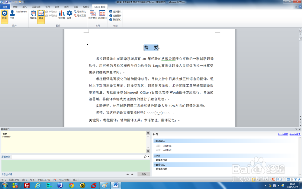This screenshot has height=189, width=302.
Task: Click proofing check status icon
Action: [x=55, y=180]
